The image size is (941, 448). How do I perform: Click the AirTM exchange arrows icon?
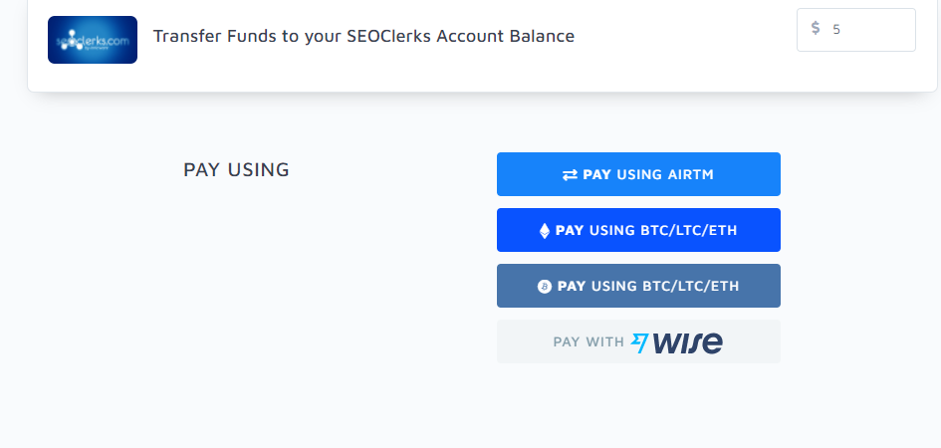pyautogui.click(x=570, y=175)
